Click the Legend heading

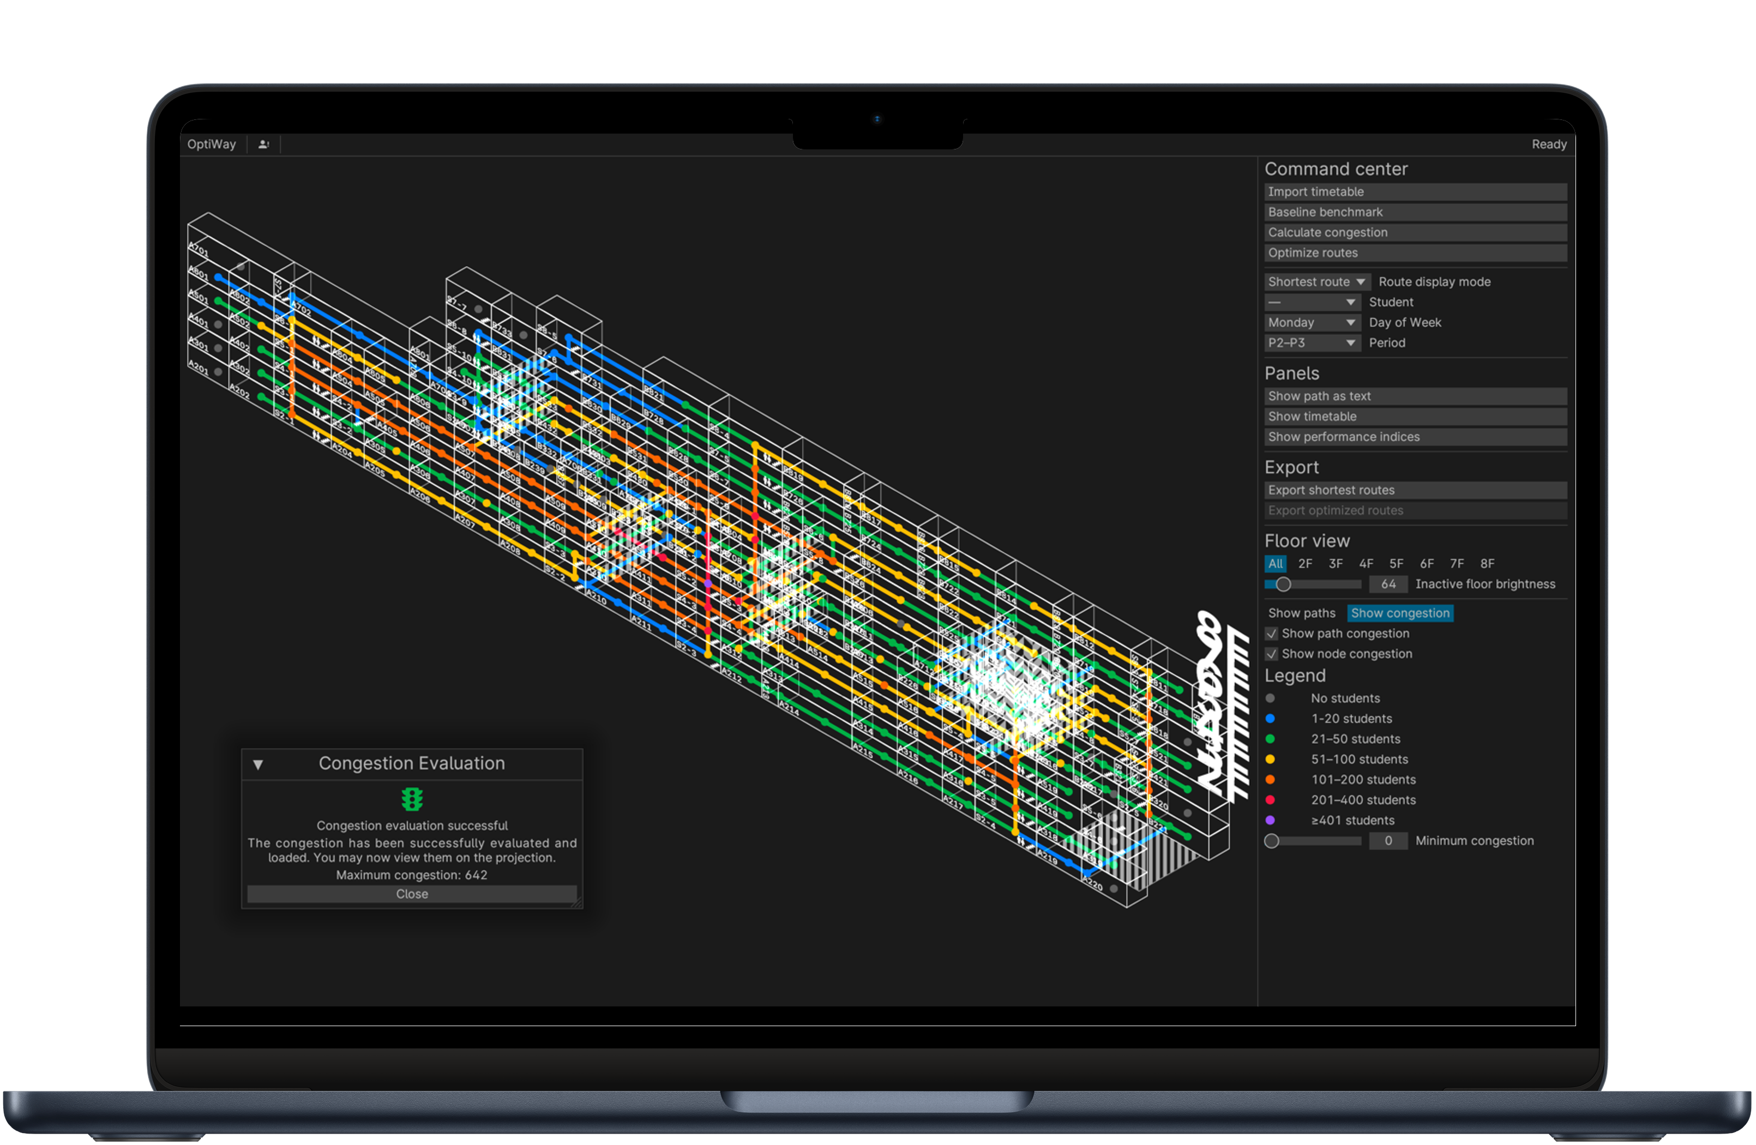click(x=1295, y=676)
